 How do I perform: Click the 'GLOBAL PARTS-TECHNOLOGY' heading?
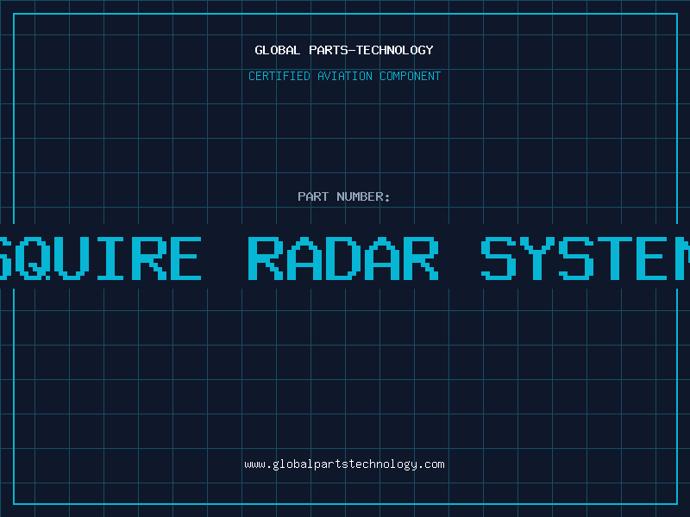344,50
